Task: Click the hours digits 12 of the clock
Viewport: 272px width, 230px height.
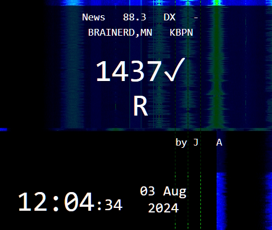Action: tap(32, 202)
